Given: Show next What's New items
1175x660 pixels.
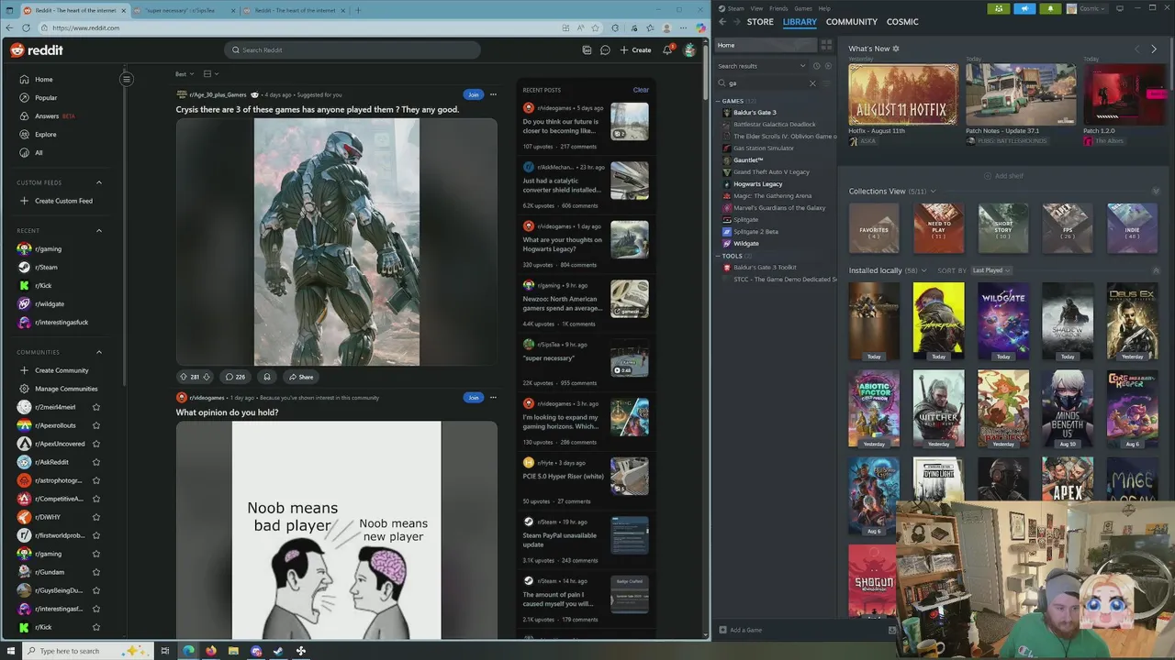Looking at the screenshot, I should (x=1154, y=49).
